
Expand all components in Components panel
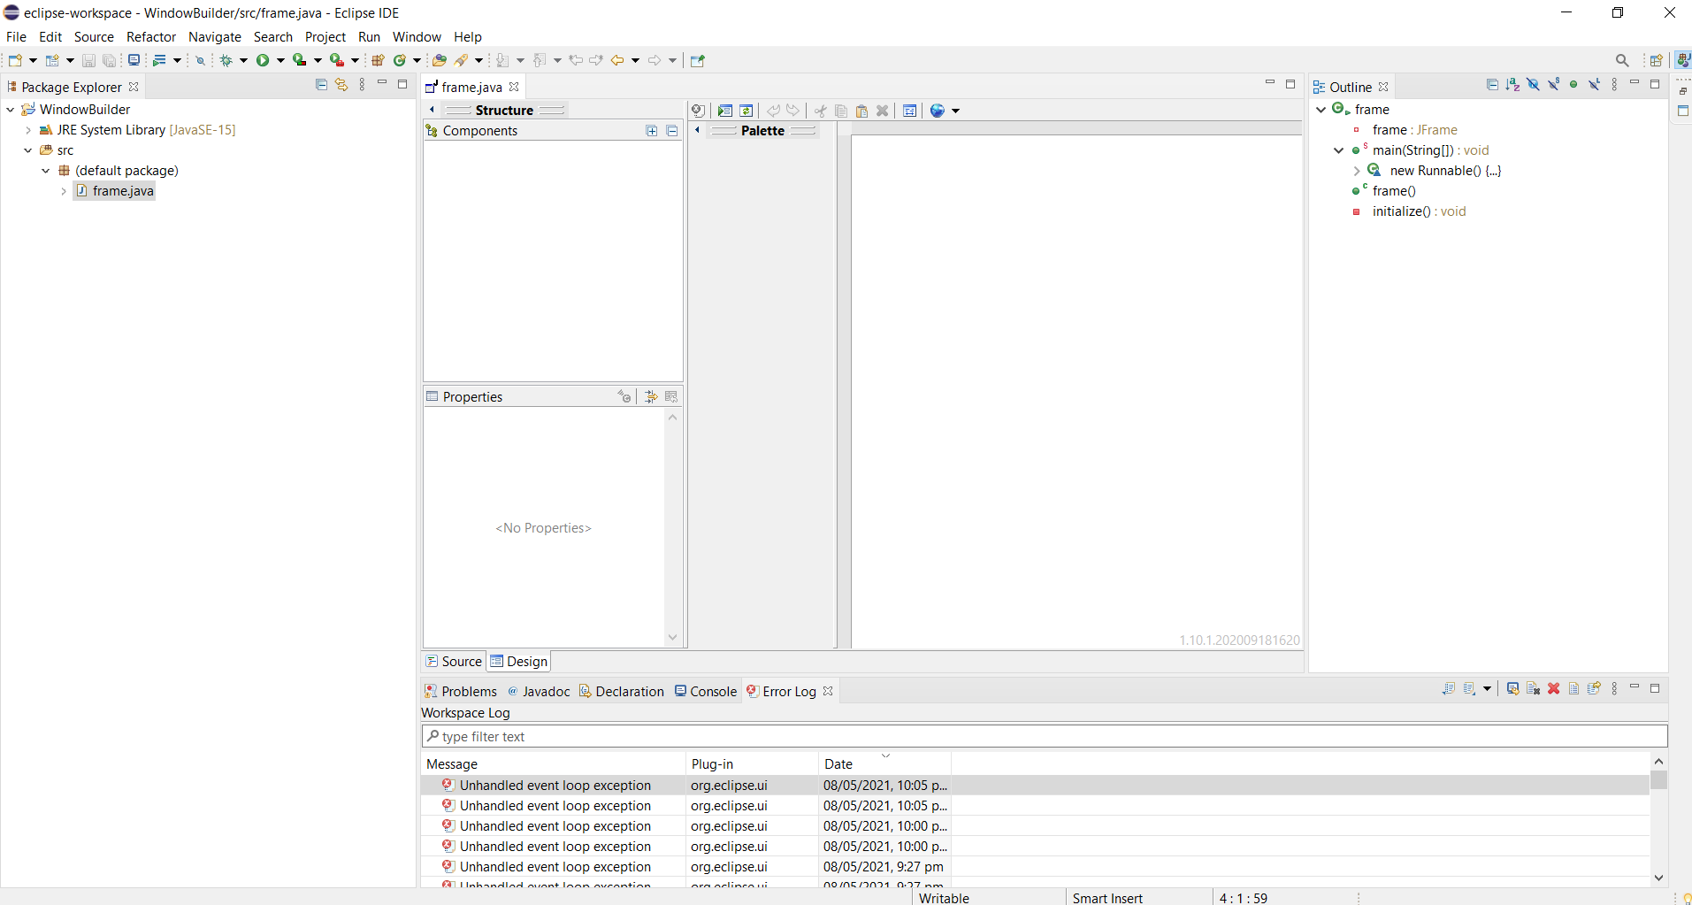[x=652, y=131]
